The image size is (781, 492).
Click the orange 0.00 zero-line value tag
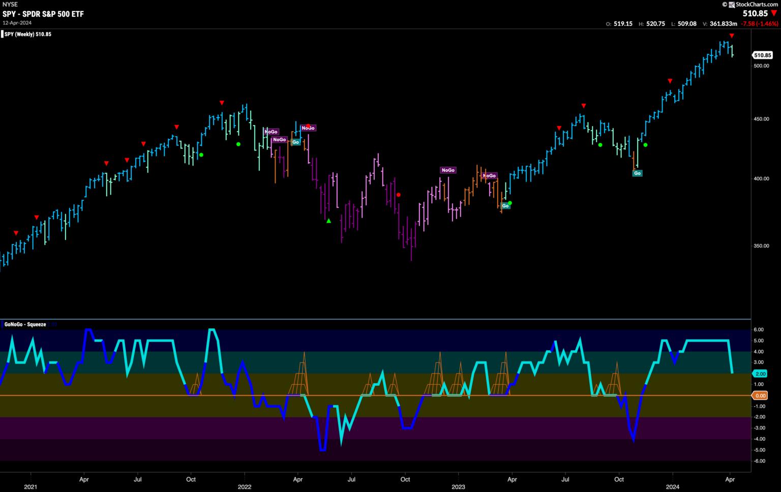point(760,395)
